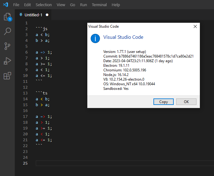Open the Selection menu
Viewport: 214px width, 176px height.
[x=44, y=5]
